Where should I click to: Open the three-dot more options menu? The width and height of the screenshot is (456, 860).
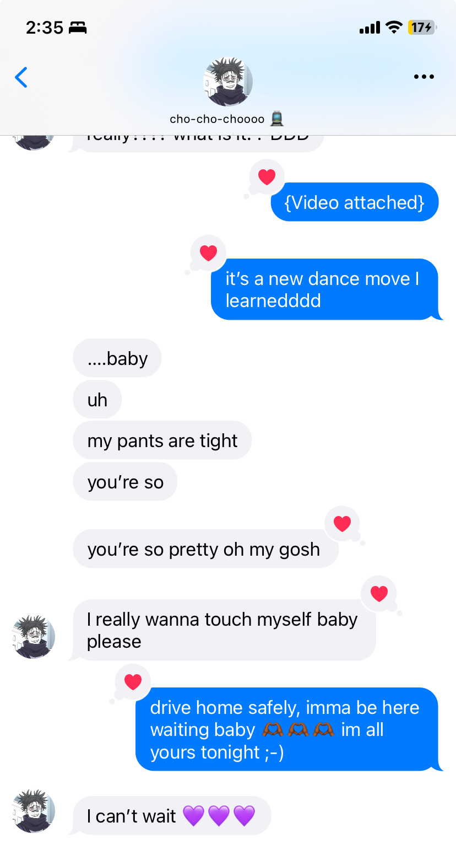click(x=424, y=77)
